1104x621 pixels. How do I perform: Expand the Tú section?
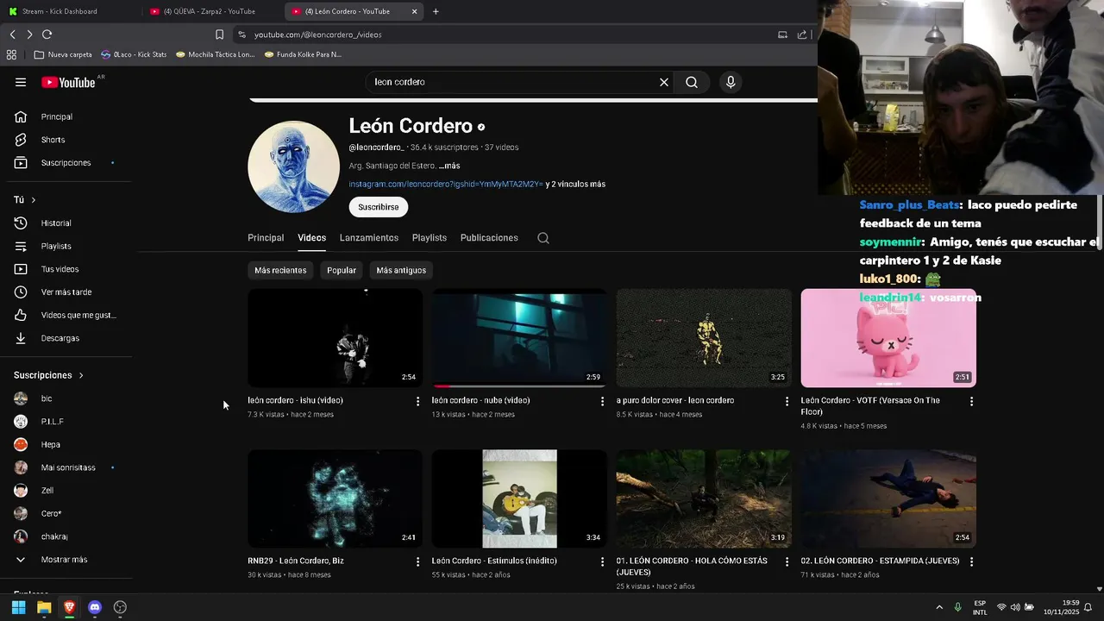click(25, 200)
